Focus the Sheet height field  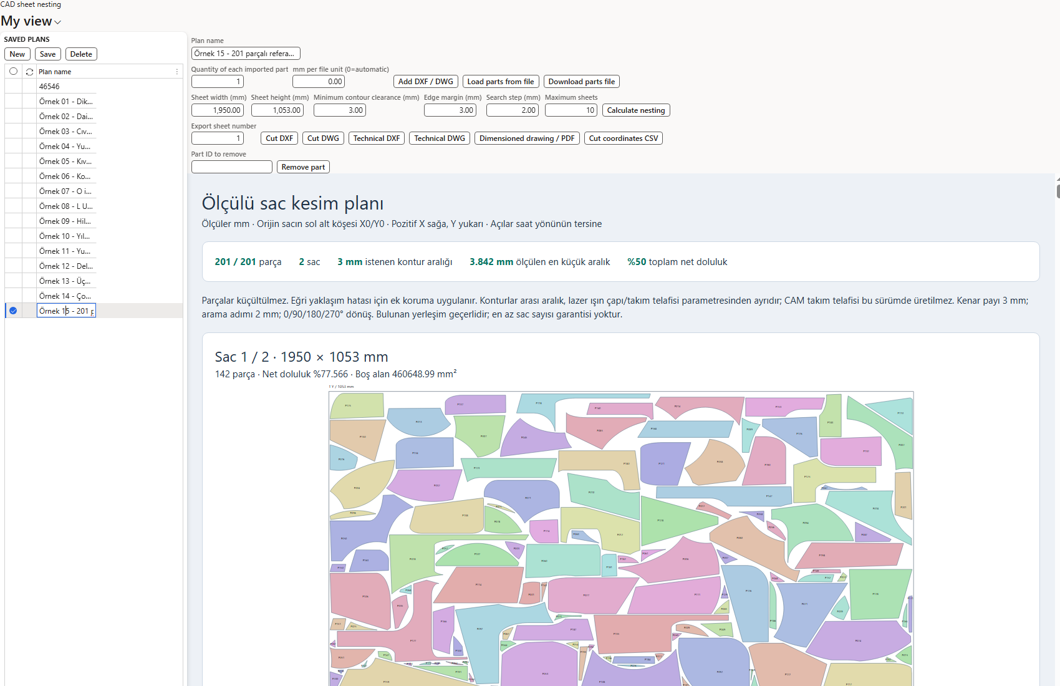[x=277, y=110]
